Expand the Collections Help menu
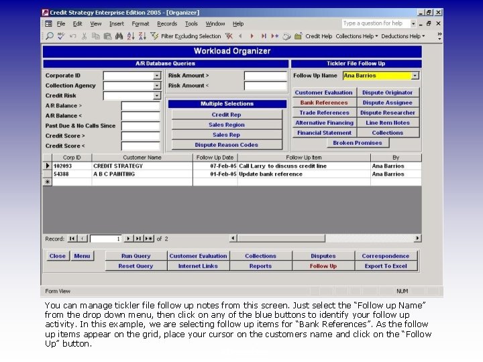 [357, 36]
